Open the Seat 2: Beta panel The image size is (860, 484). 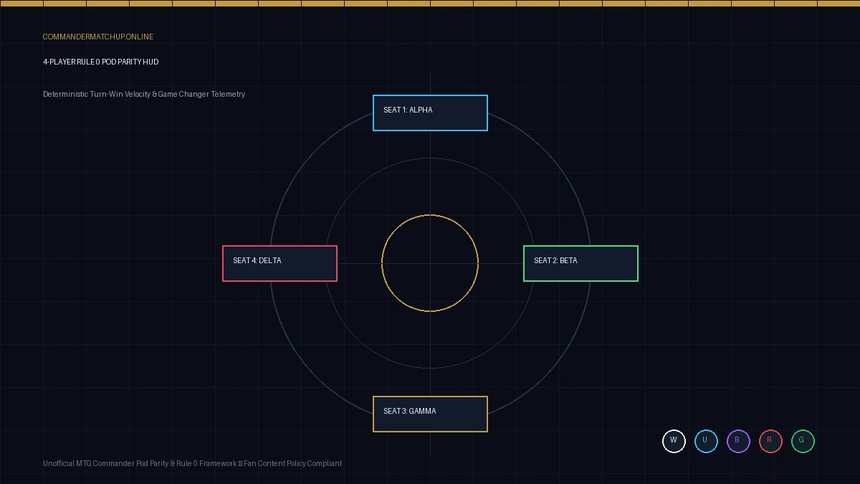click(x=580, y=264)
